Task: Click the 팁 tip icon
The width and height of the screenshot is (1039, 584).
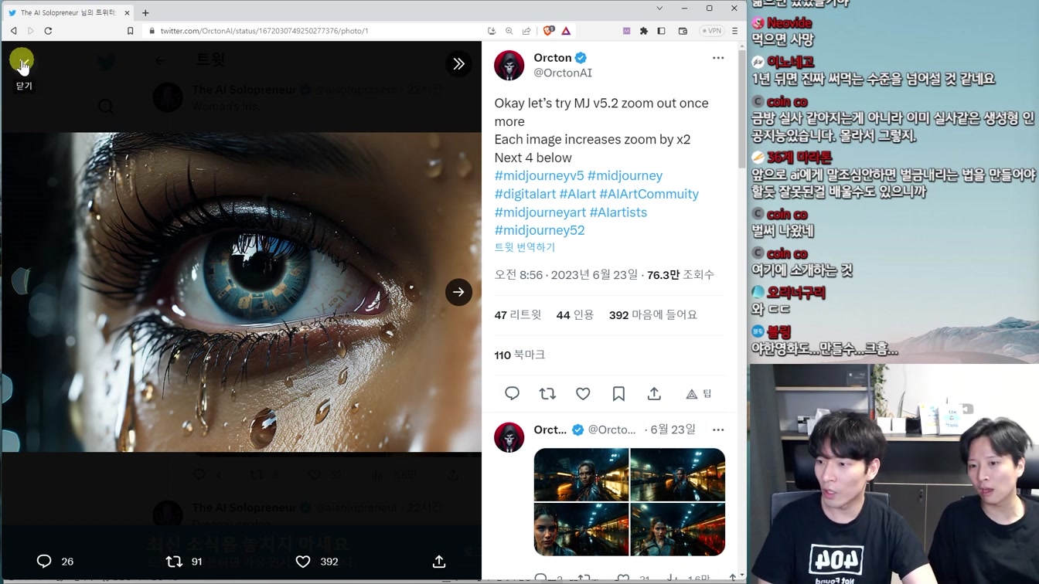Action: (698, 394)
